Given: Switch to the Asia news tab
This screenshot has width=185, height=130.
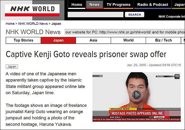Looking at the screenshot, I should coord(93,40).
